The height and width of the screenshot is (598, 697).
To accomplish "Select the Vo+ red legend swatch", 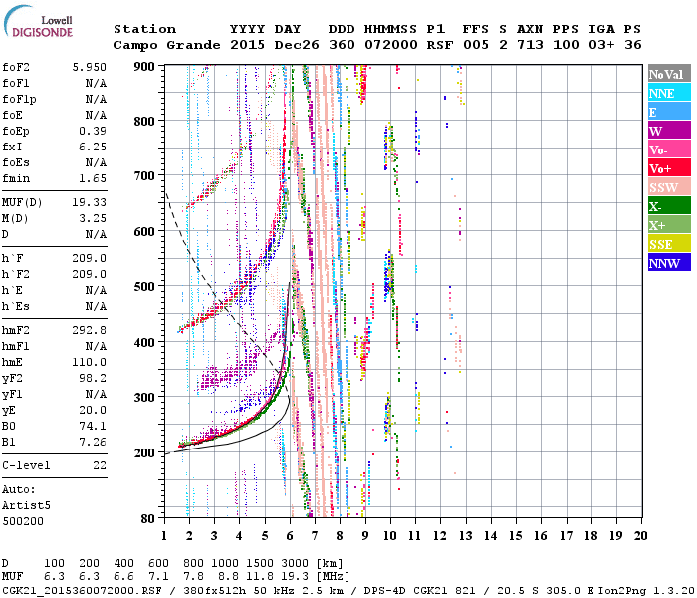I will point(669,168).
